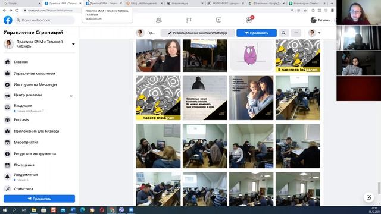
Task: Click the Messenger tools icon
Action: 8,84
